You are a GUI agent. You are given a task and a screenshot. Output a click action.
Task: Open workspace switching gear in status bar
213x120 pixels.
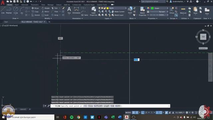pos(187,113)
